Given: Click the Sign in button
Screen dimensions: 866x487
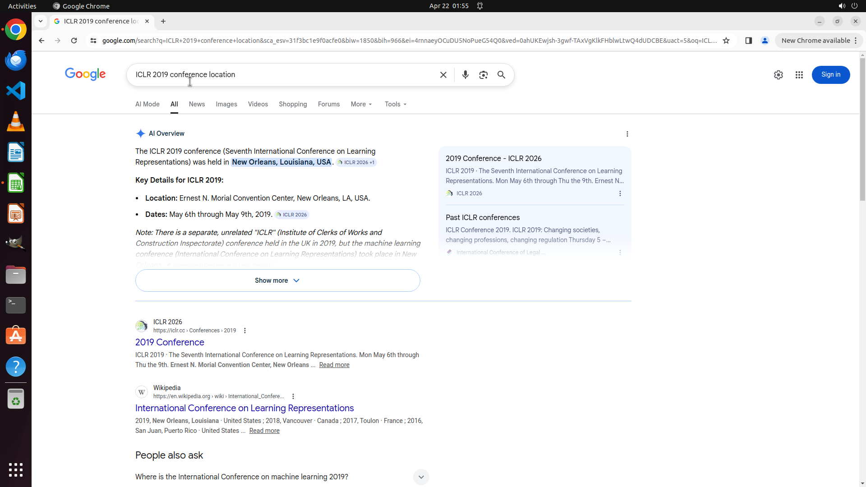Looking at the screenshot, I should (x=830, y=75).
